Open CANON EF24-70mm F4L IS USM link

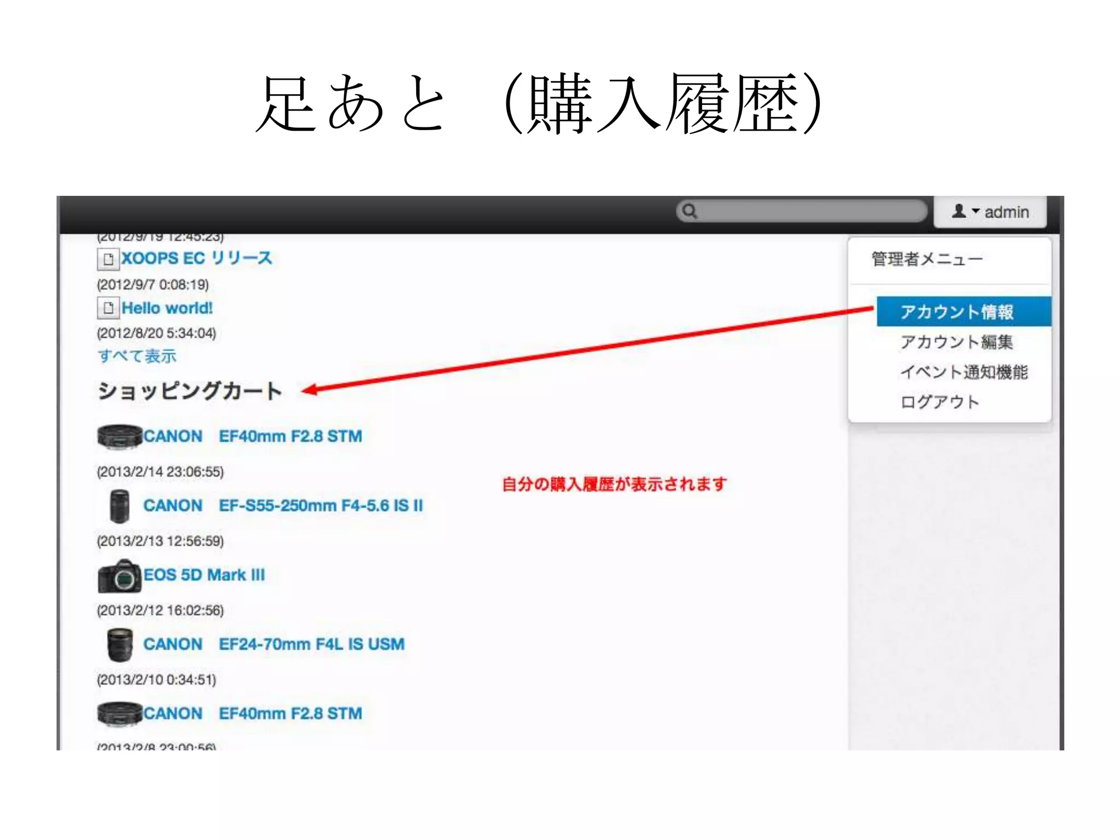tap(273, 644)
